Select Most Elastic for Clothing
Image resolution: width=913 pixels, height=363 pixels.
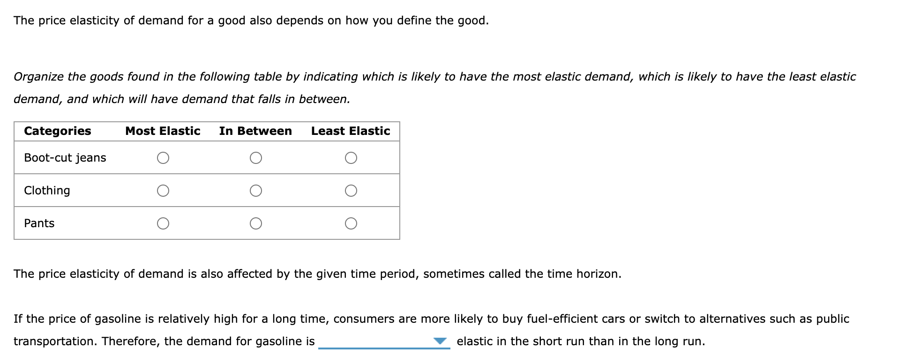tap(163, 191)
